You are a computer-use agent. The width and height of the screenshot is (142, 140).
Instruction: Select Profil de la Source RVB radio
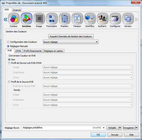click(x=9, y=82)
